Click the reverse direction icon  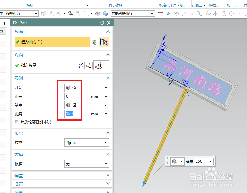pos(81,65)
